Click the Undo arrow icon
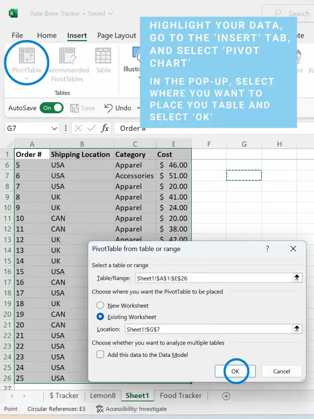The height and width of the screenshot is (419, 314). 108,108
